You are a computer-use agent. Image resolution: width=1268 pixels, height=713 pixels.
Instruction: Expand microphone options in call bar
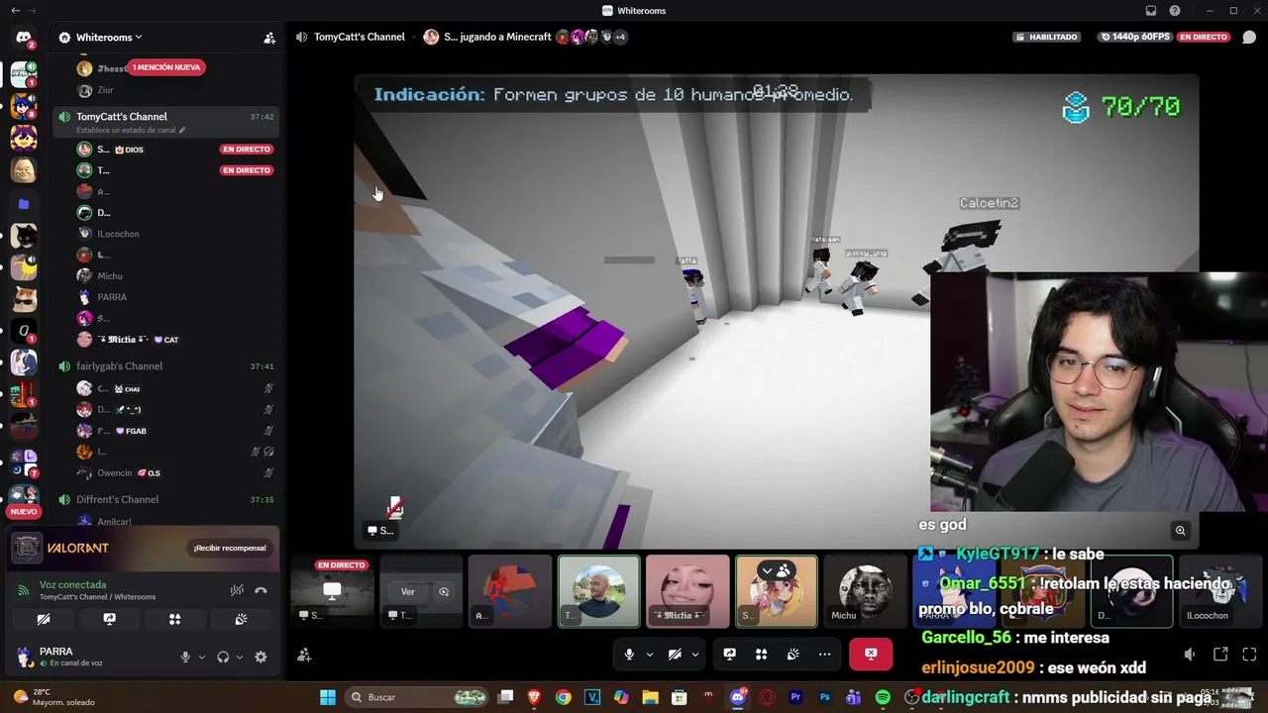click(x=650, y=654)
